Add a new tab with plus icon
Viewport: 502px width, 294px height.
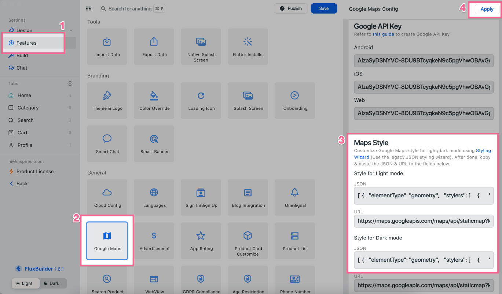[x=70, y=83]
